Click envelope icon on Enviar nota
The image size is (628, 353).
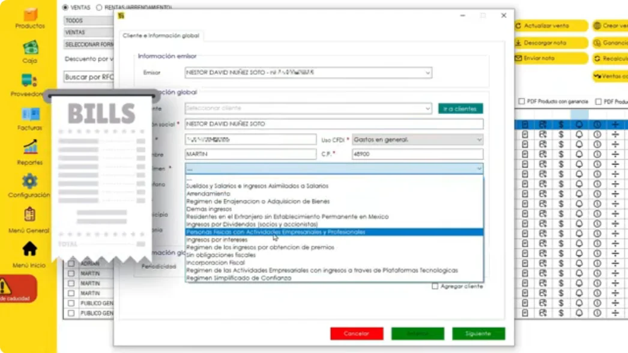518,58
